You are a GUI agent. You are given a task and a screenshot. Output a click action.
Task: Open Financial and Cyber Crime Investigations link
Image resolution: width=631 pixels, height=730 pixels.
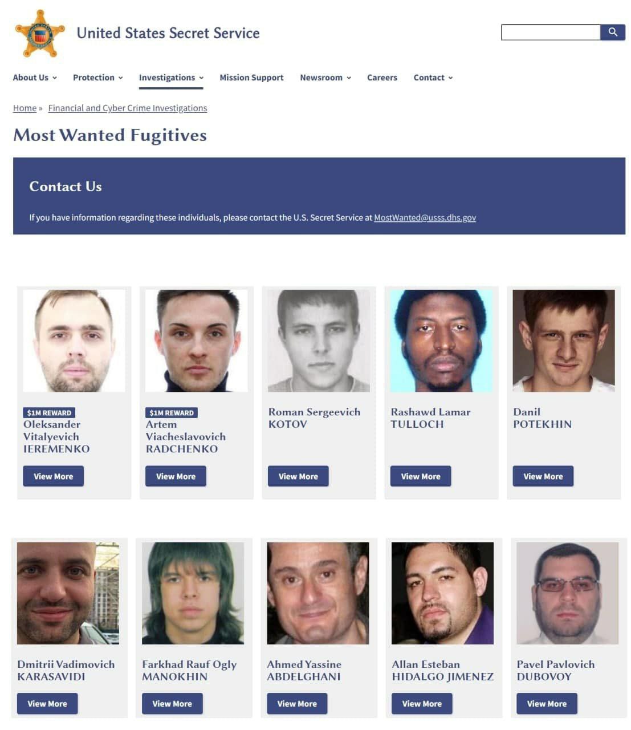[x=128, y=108]
